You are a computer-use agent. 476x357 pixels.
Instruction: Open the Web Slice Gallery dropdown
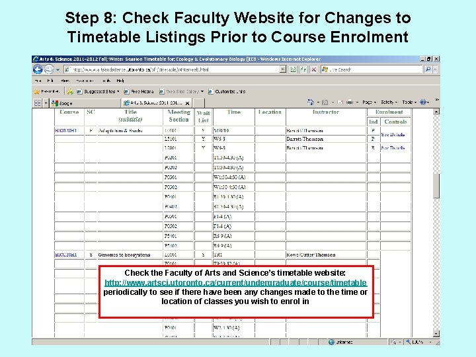(x=182, y=91)
